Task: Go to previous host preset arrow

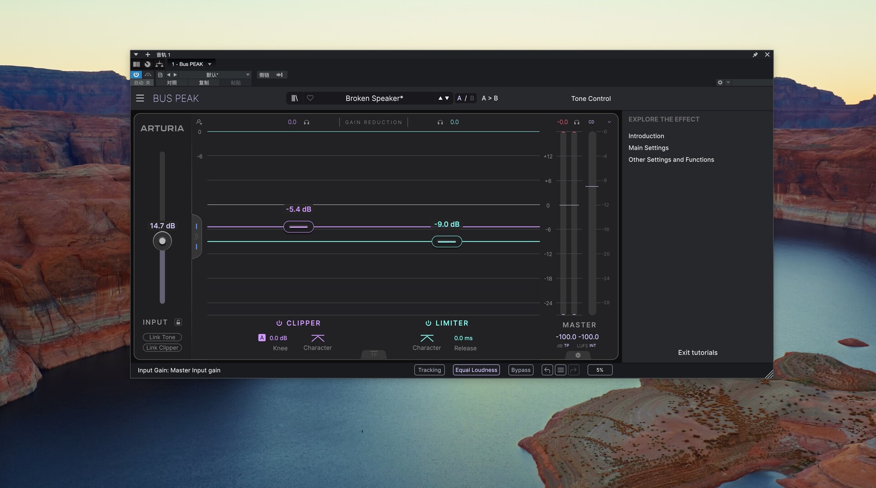Action: [168, 75]
